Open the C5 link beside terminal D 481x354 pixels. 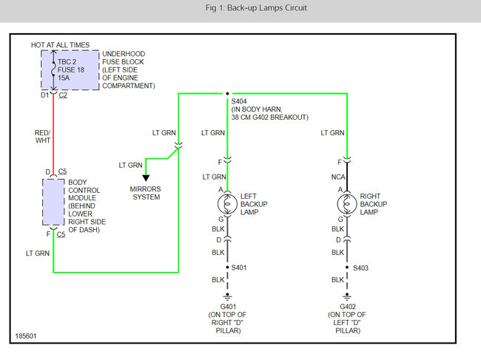point(62,171)
